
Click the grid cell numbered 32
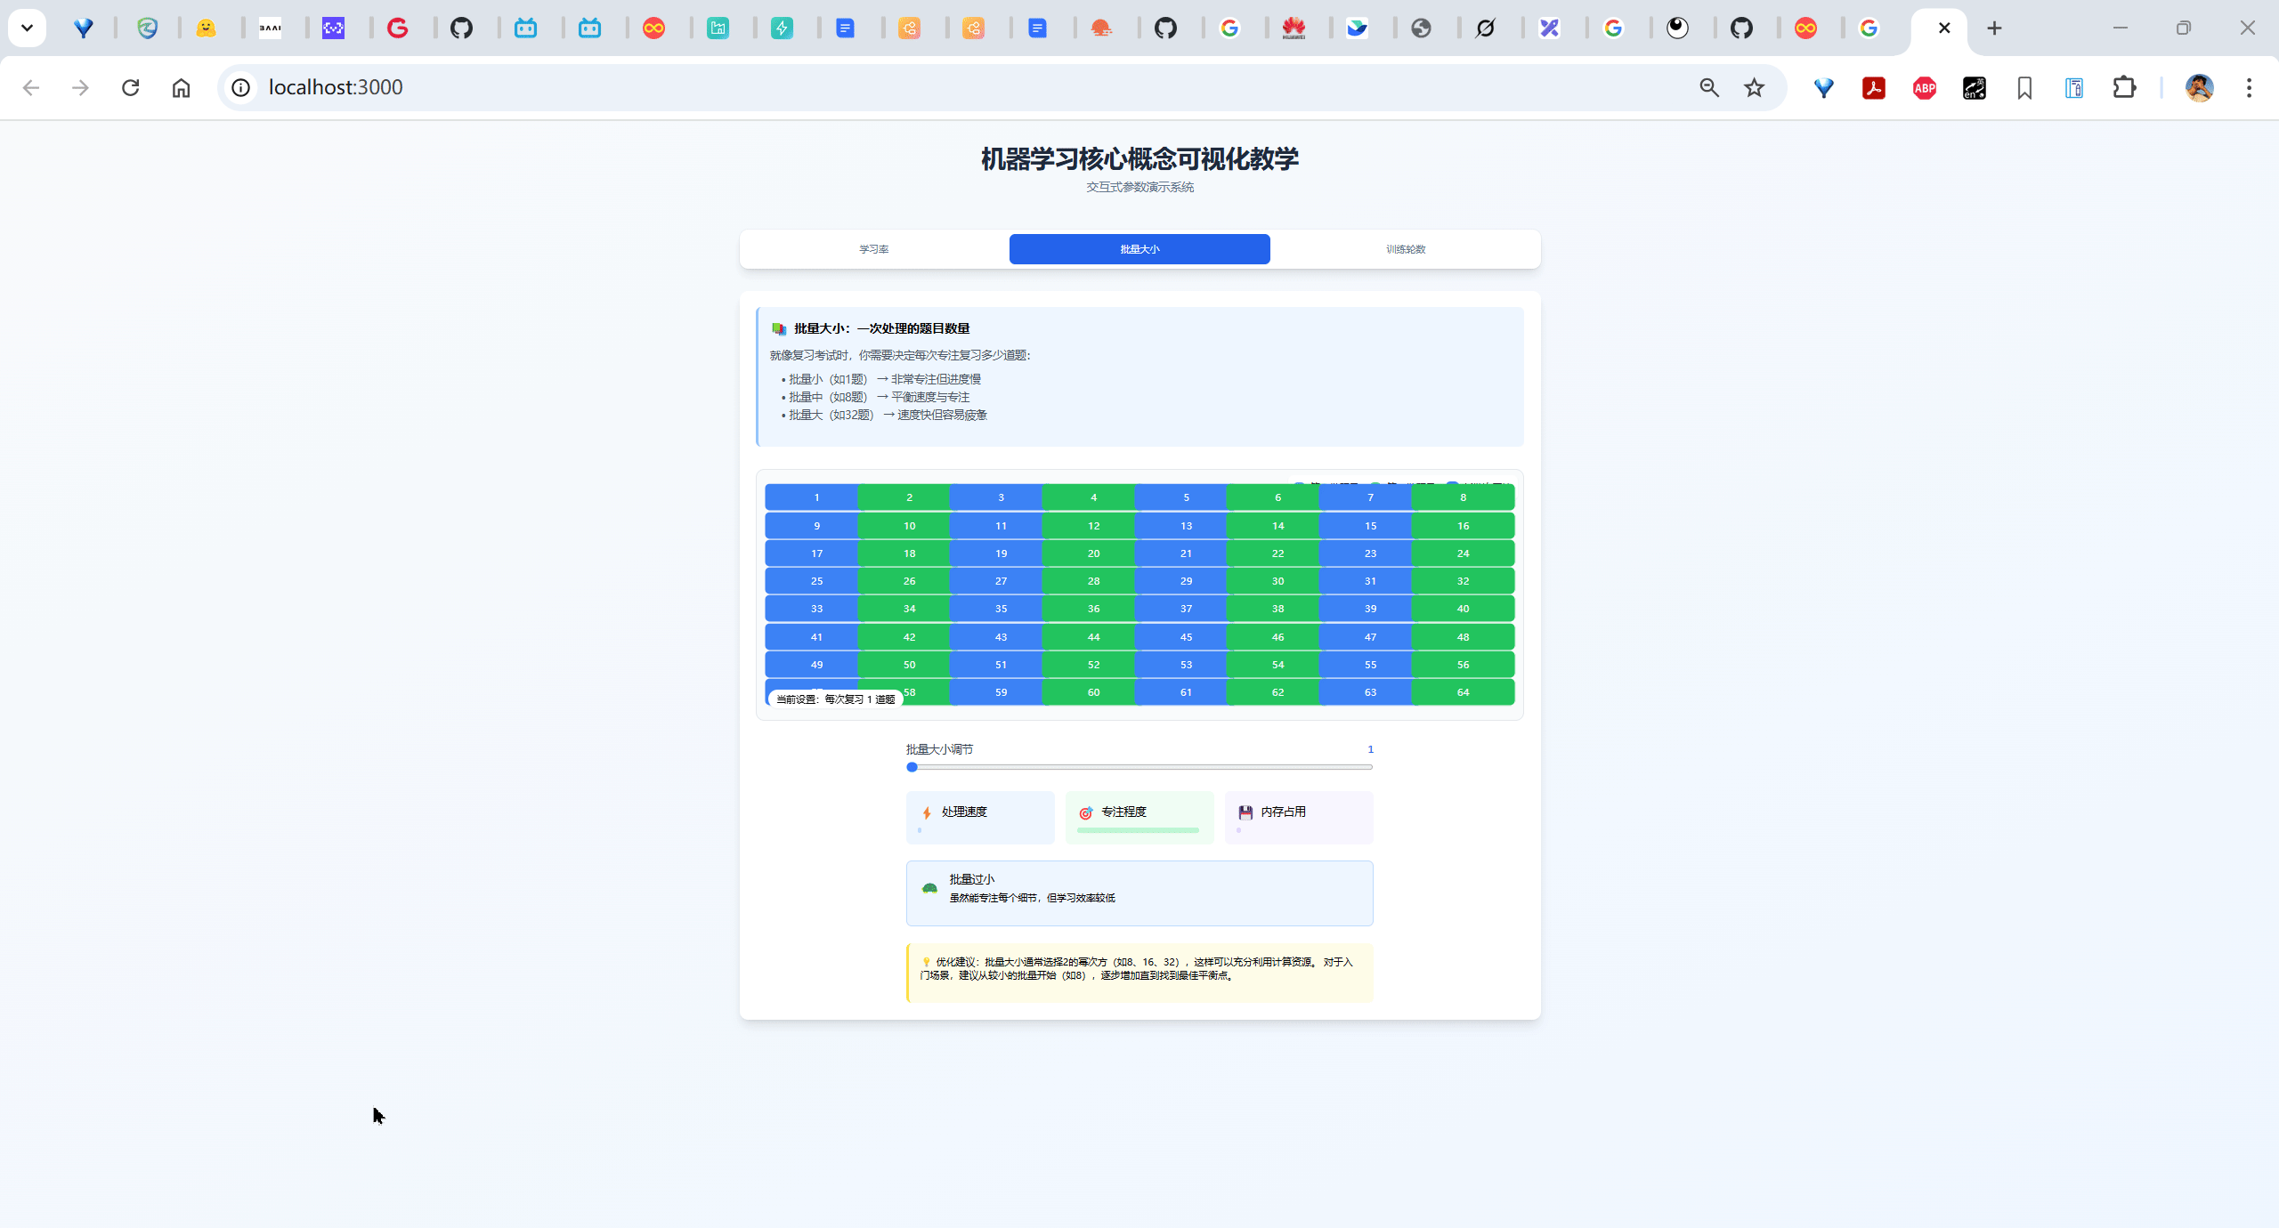pos(1462,580)
